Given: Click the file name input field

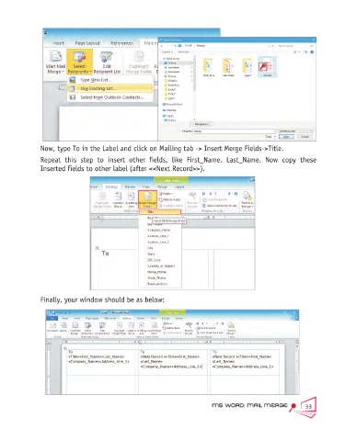Looking at the screenshot, I should point(235,130).
